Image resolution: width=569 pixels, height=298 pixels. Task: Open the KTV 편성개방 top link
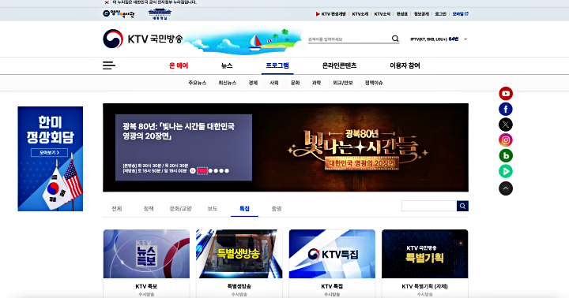[x=331, y=14]
